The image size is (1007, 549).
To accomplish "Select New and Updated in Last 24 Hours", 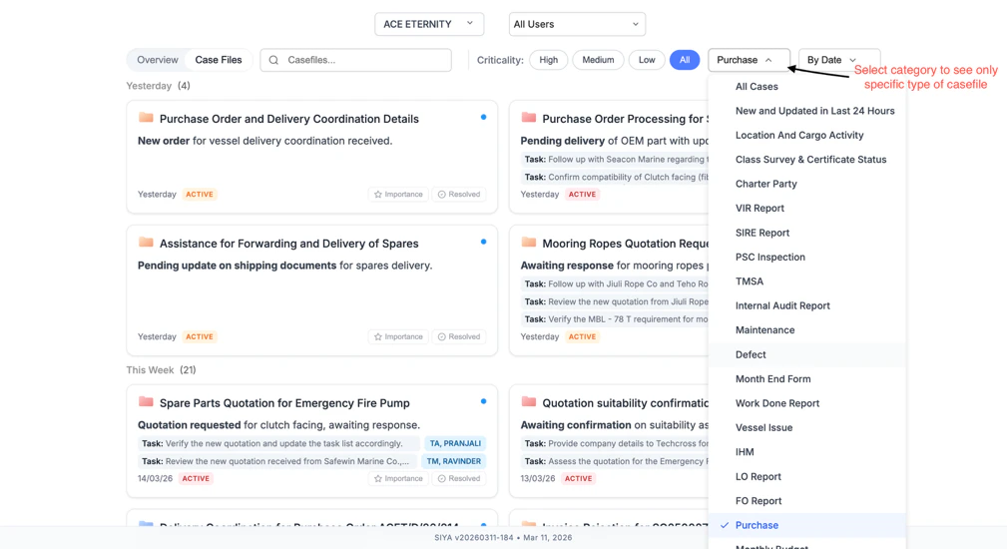I will pyautogui.click(x=807, y=111).
